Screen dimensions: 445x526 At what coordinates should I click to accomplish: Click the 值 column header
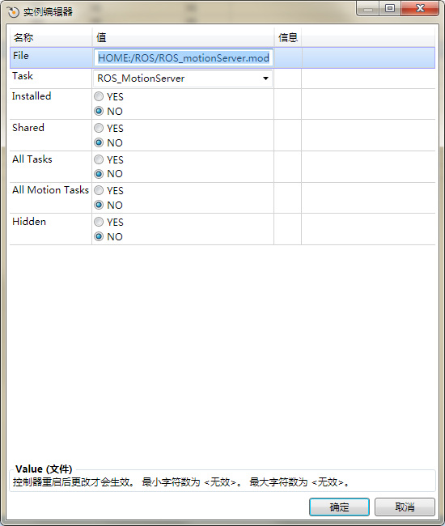click(183, 37)
